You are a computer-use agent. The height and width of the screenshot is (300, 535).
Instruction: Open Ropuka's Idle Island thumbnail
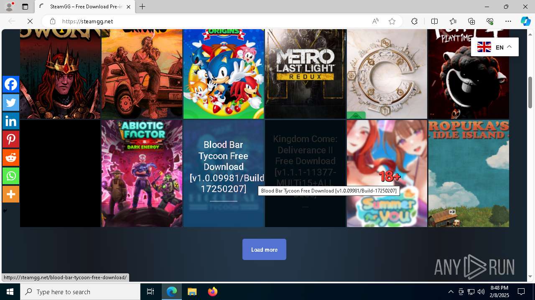tap(469, 173)
